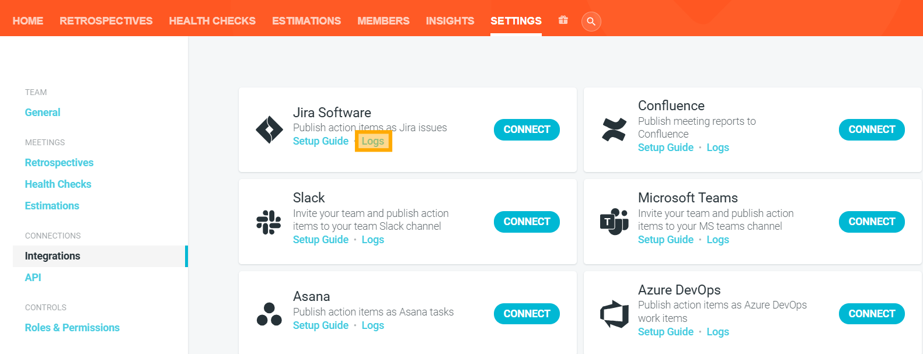The image size is (923, 354).
Task: View Asana Logs
Action: 373,325
